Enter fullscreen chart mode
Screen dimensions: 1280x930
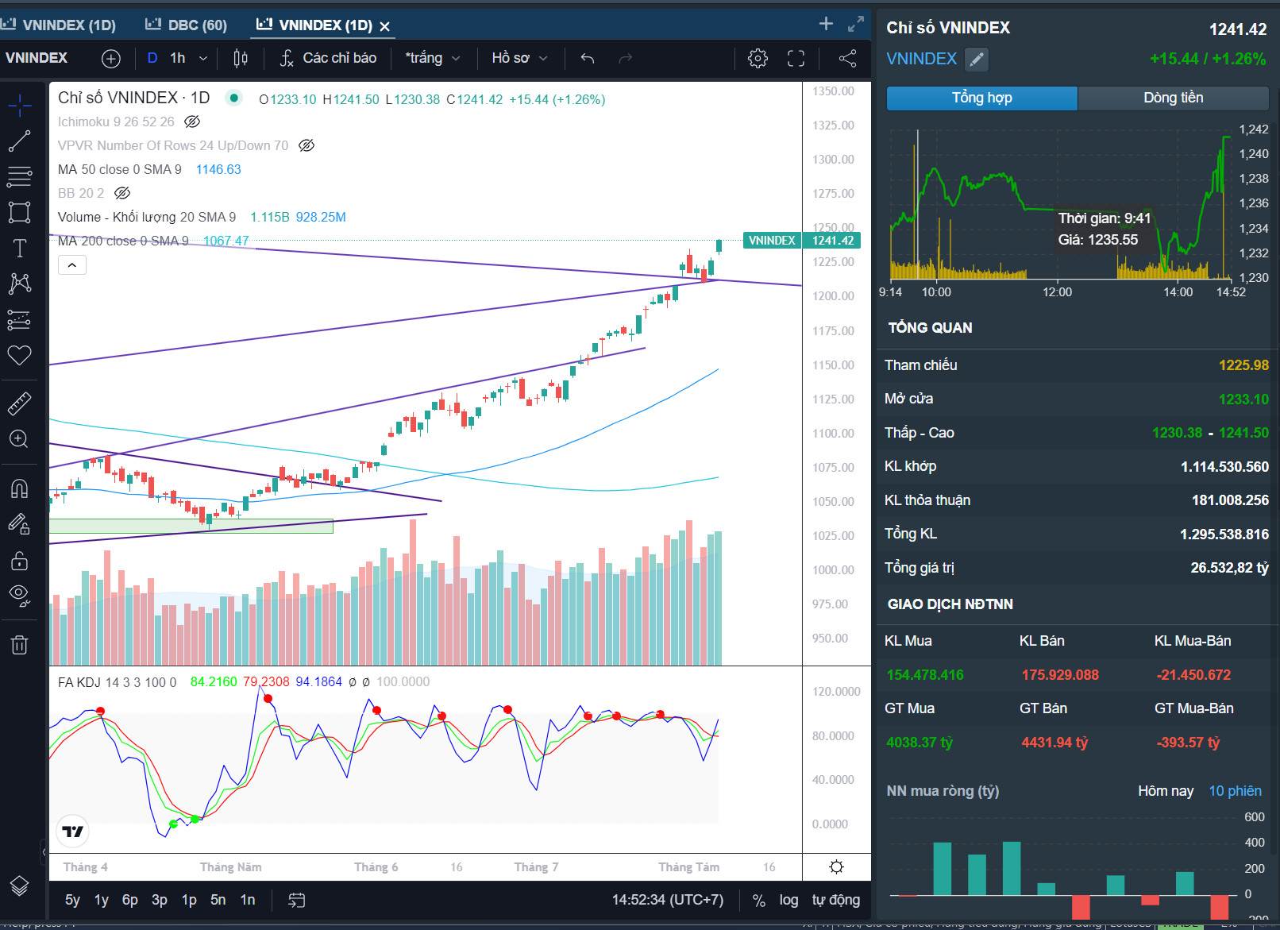tap(796, 58)
